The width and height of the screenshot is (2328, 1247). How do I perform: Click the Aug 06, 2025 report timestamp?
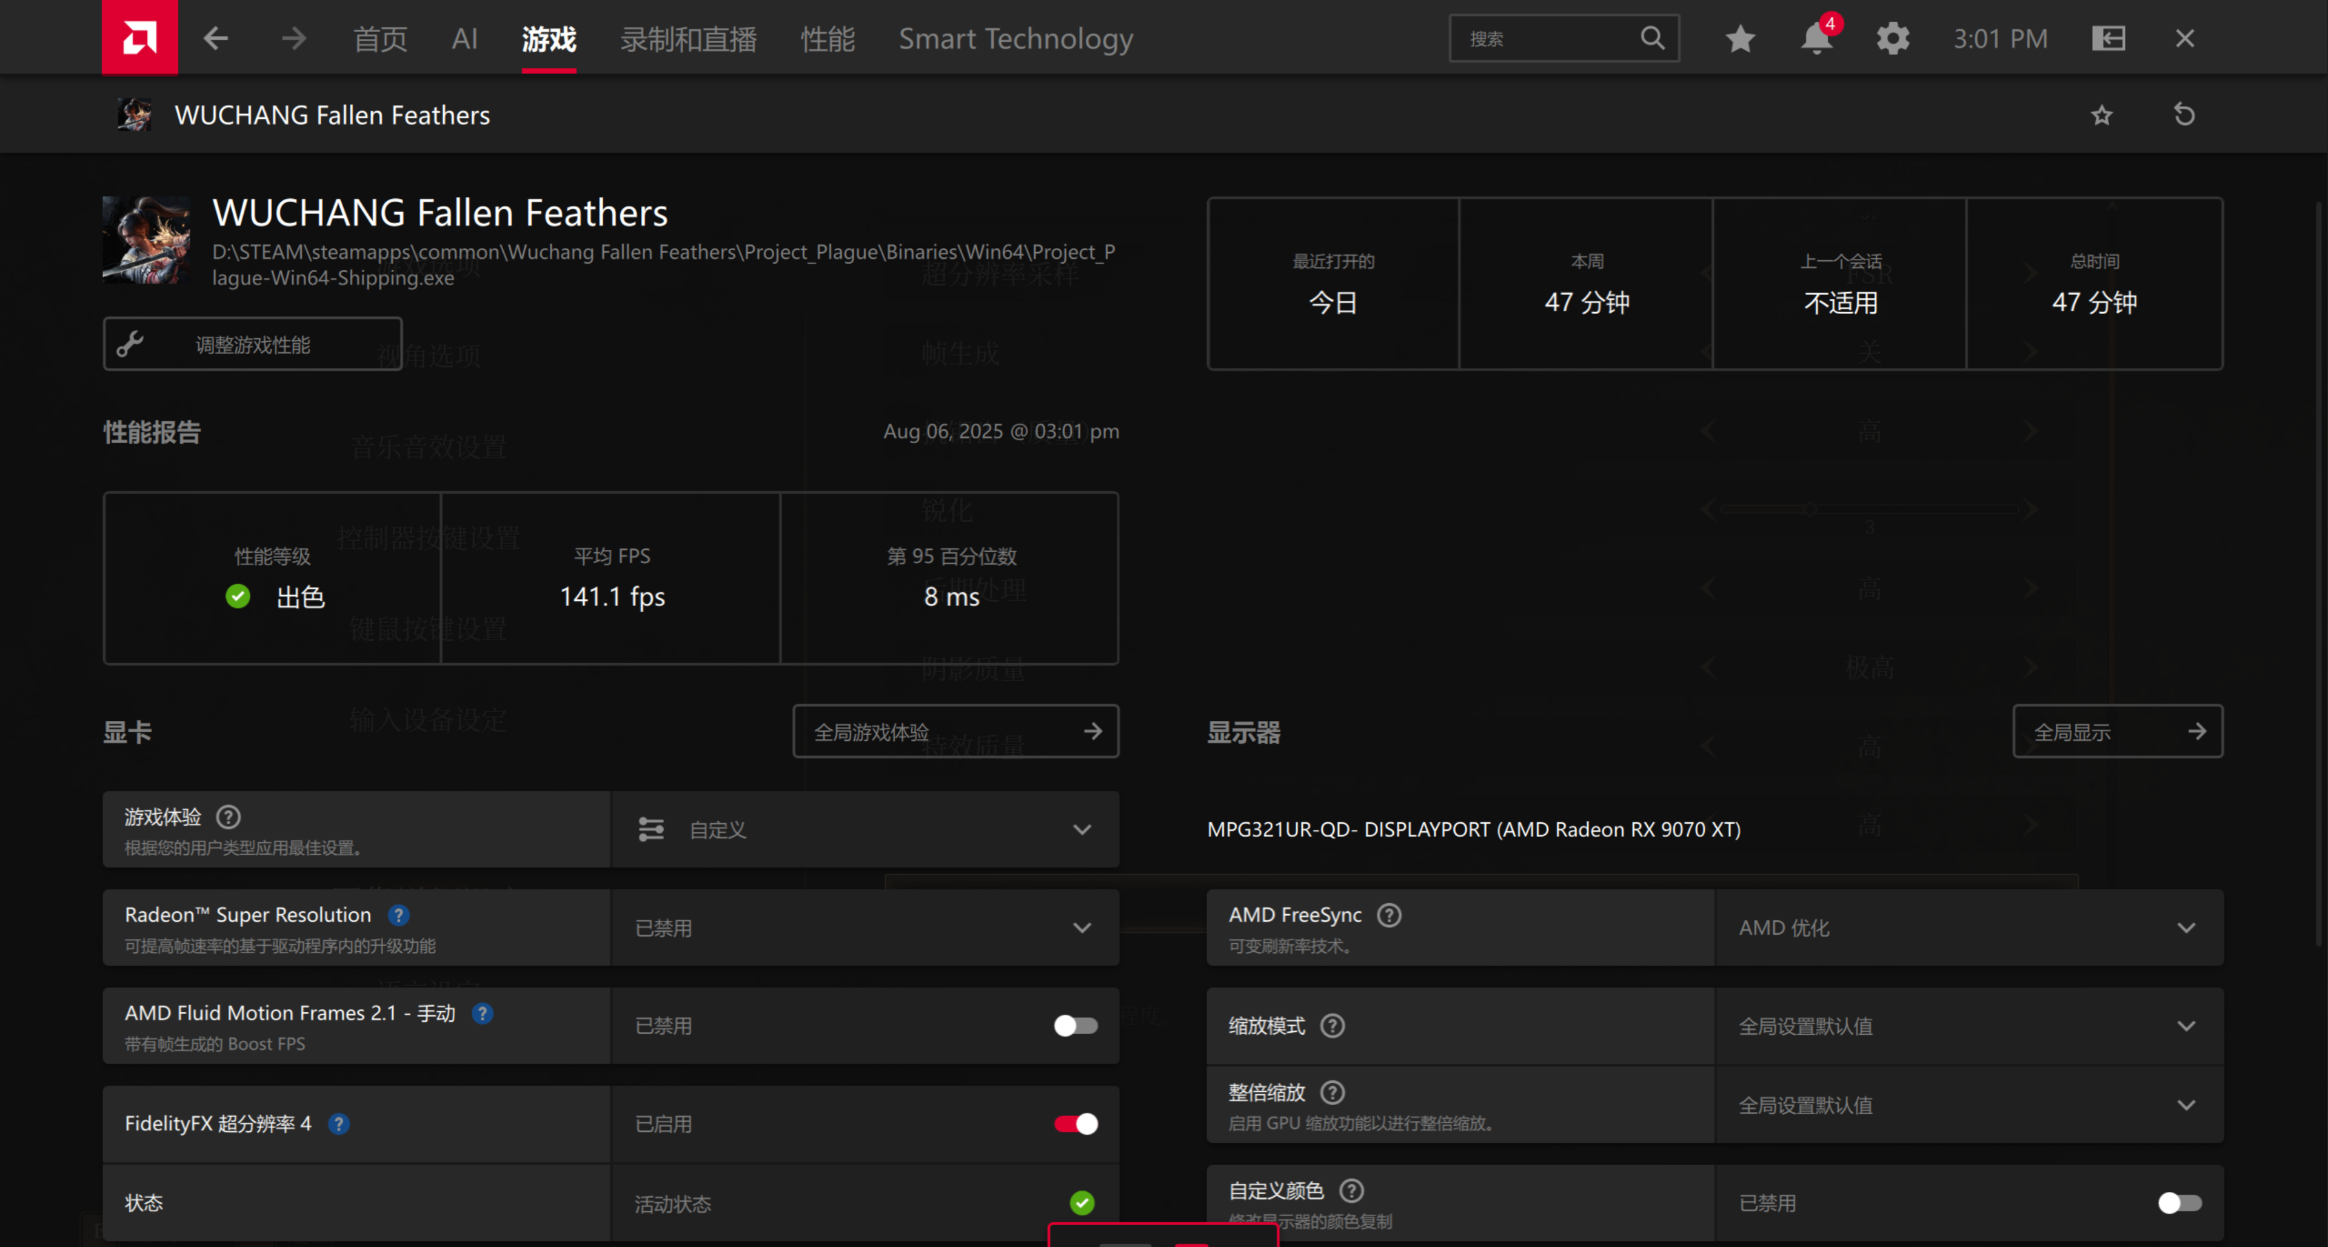coord(1000,431)
